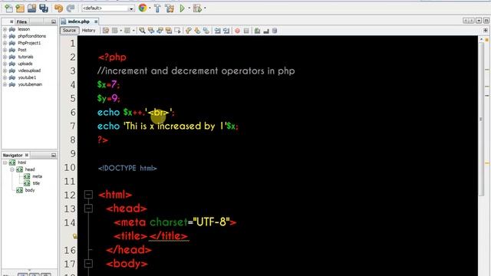
Task: Minimize the Navigator panel
Action: point(54,155)
